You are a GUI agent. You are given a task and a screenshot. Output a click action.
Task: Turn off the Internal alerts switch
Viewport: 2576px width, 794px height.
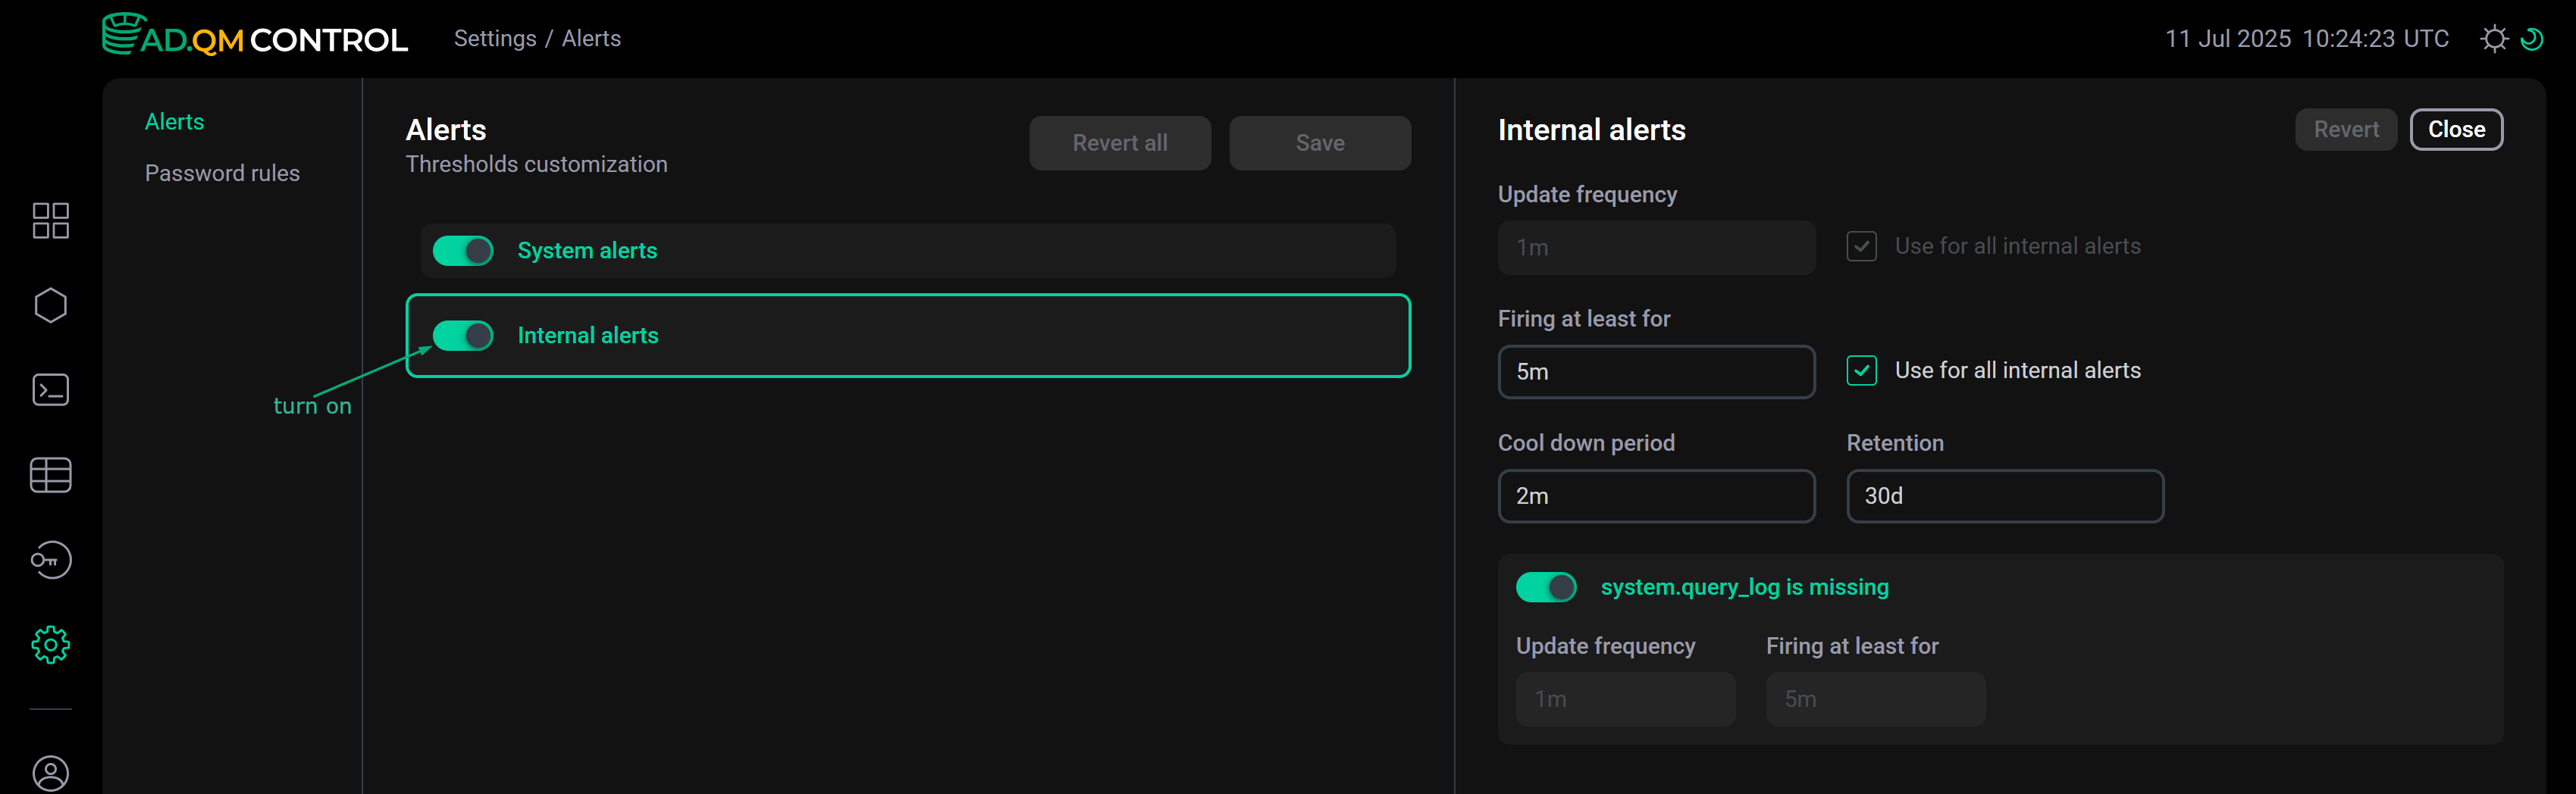click(x=463, y=336)
